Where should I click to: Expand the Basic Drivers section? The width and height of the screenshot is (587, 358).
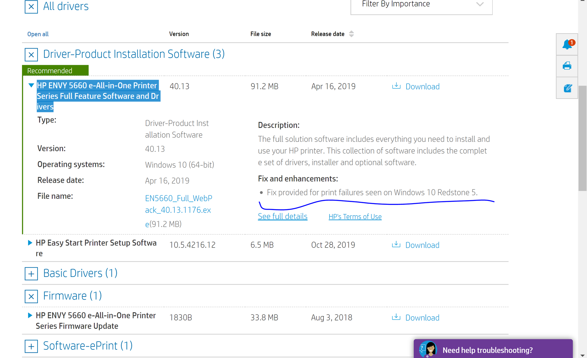[x=31, y=274]
